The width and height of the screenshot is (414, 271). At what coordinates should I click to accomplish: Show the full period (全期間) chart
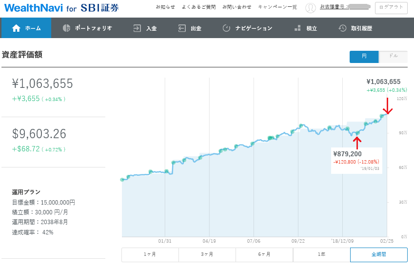point(378,255)
